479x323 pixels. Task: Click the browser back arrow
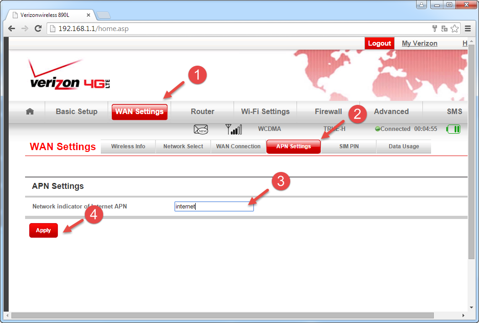point(11,28)
